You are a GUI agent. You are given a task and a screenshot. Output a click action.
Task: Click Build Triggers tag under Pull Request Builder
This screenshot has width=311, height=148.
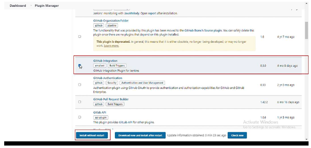[x=115, y=104]
